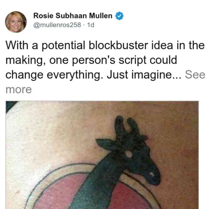Open the Rosie Subhaan Mullen display name
The image size is (209, 209).
click(x=73, y=16)
